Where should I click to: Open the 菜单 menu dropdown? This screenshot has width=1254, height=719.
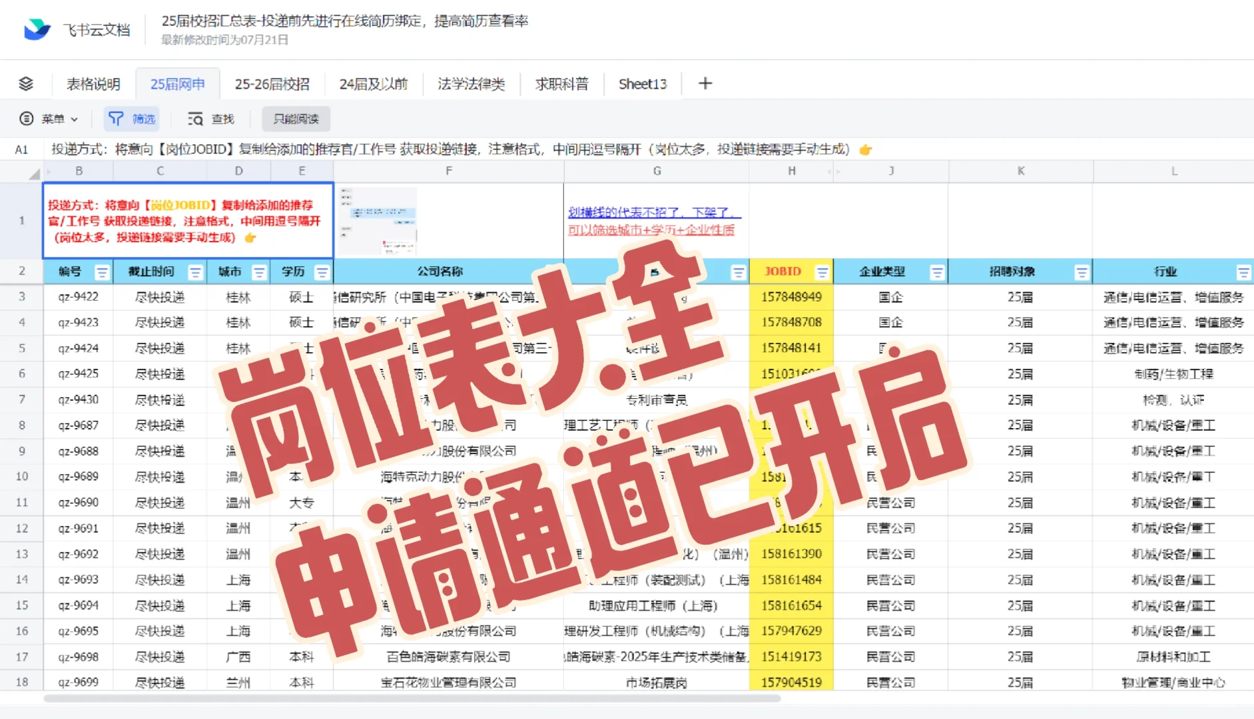49,119
